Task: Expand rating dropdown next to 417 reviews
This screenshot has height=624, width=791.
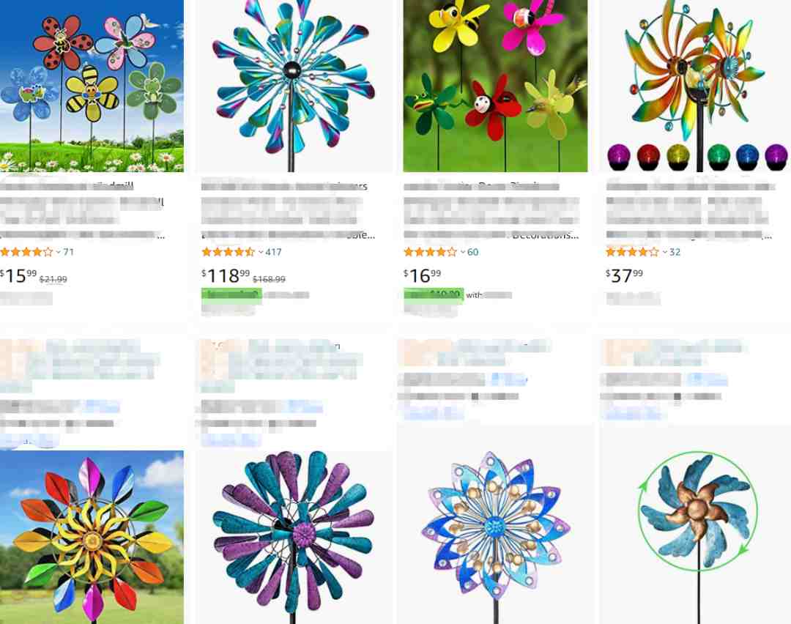Action: [x=261, y=252]
